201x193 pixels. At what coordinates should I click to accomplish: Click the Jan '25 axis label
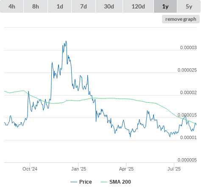[78, 169]
